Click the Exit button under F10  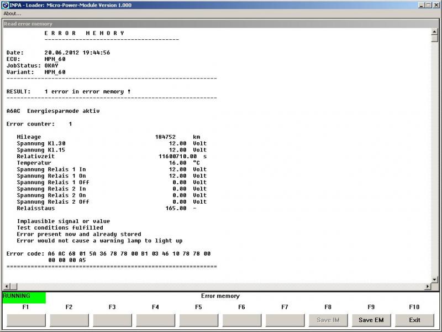click(414, 320)
